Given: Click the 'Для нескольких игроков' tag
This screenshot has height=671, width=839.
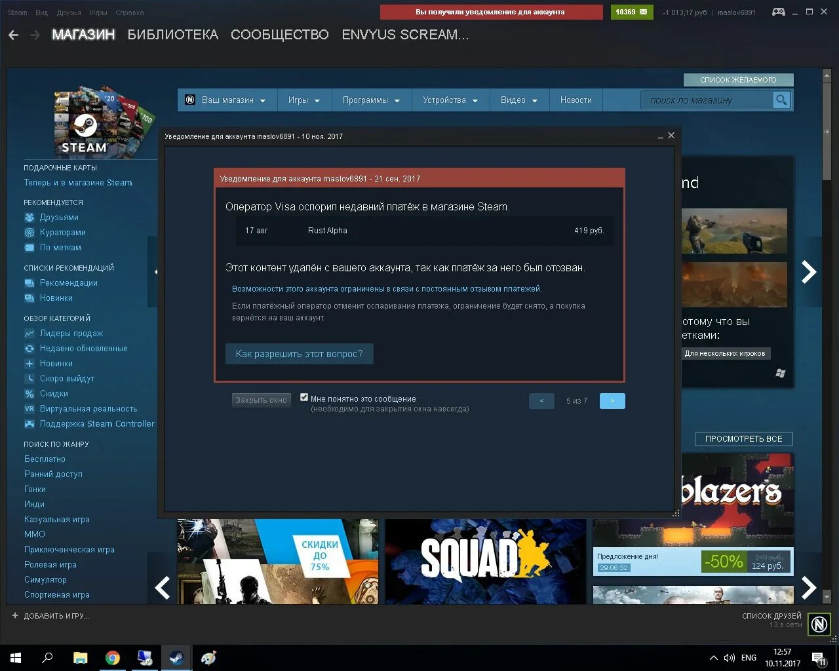Looking at the screenshot, I should pyautogui.click(x=725, y=353).
